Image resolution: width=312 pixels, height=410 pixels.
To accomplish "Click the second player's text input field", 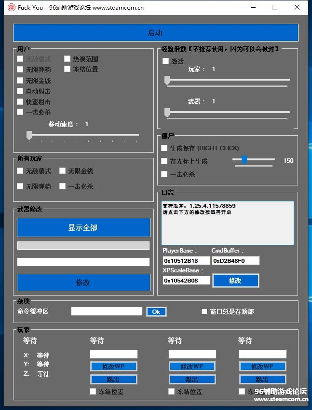I will click(114, 354).
